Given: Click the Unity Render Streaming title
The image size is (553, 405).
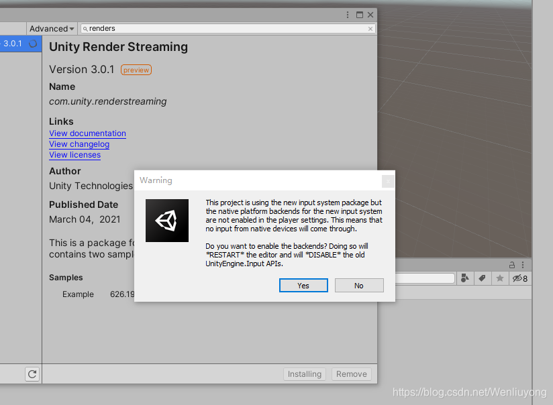Looking at the screenshot, I should coord(119,47).
